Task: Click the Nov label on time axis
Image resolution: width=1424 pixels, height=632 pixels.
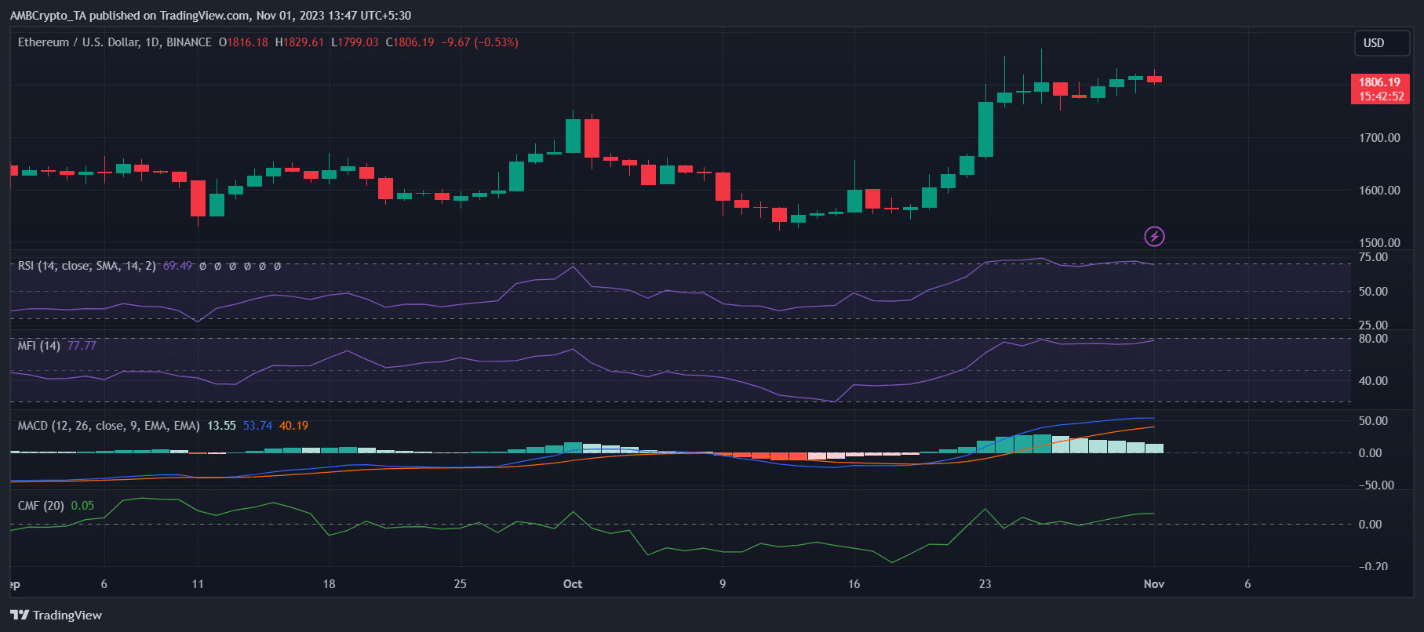Action: coord(1153,584)
